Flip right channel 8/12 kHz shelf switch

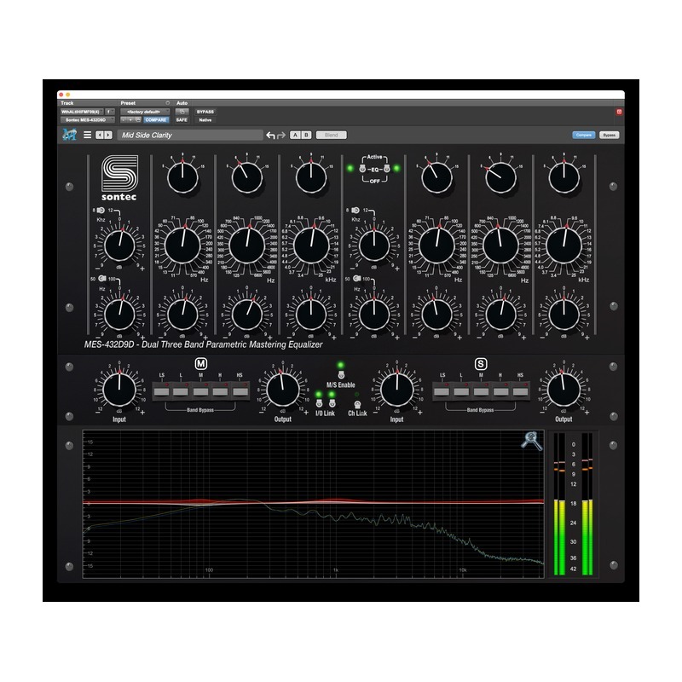(355, 211)
